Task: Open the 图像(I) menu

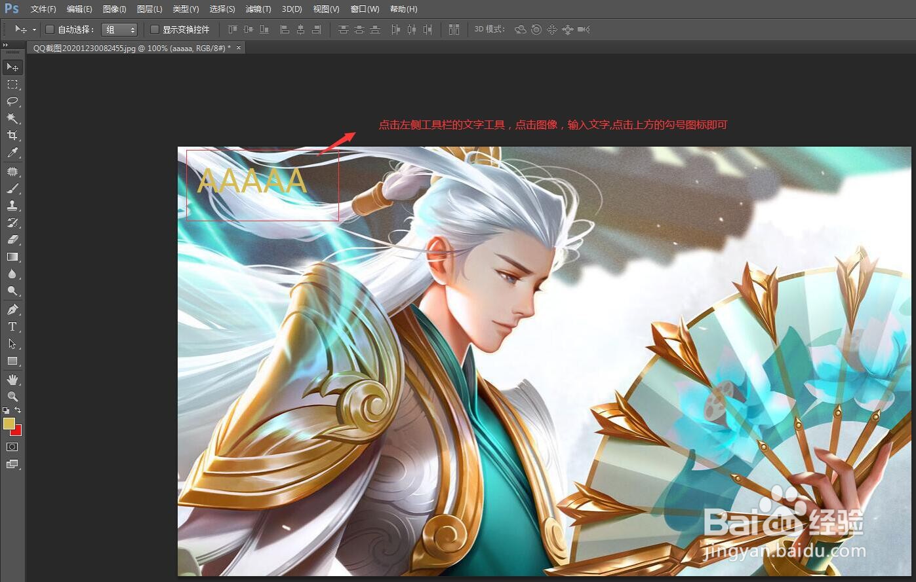Action: coord(115,9)
